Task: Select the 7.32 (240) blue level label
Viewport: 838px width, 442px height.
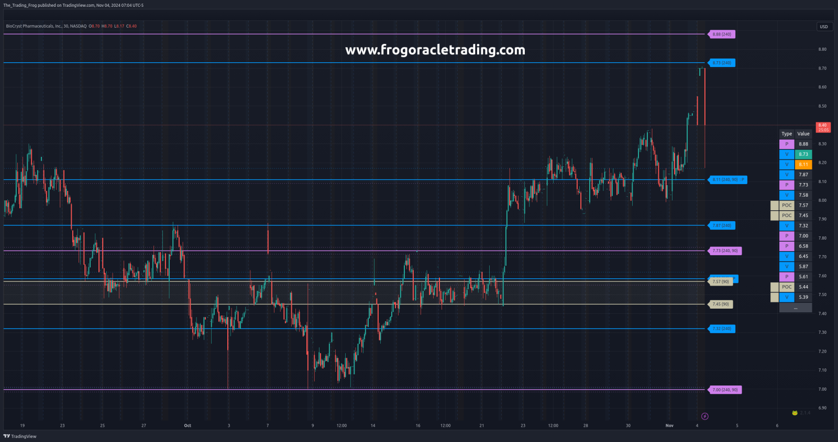Action: point(722,328)
